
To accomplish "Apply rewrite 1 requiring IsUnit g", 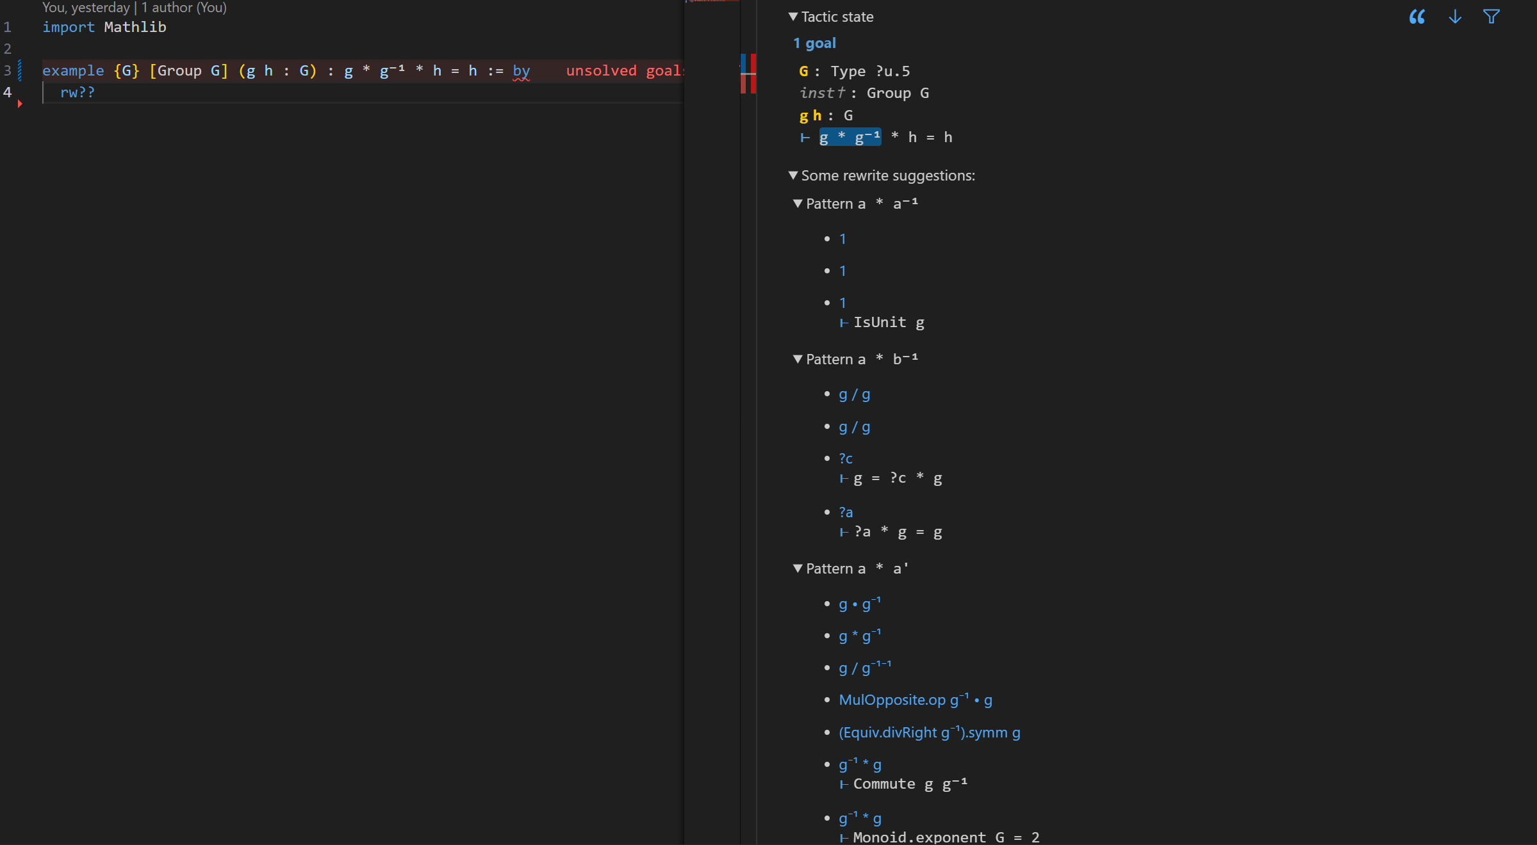I will tap(842, 303).
